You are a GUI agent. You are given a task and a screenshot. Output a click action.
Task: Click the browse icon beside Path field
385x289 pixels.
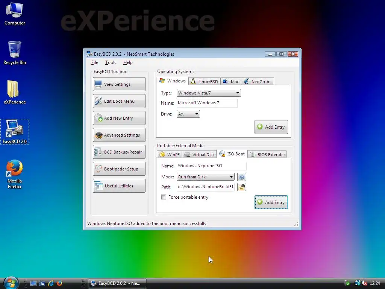tap(242, 187)
